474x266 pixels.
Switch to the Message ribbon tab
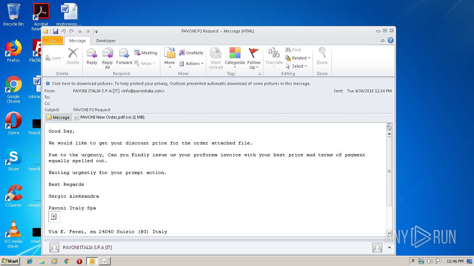click(x=77, y=41)
